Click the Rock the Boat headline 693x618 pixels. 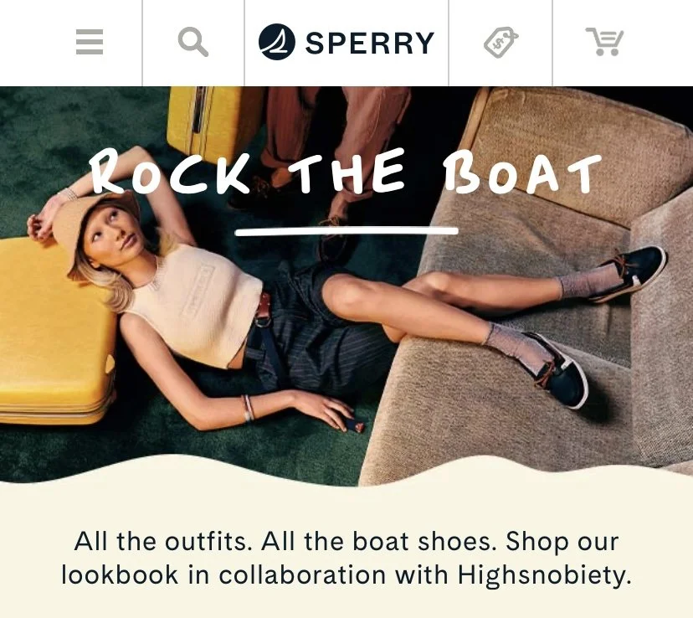(346, 172)
